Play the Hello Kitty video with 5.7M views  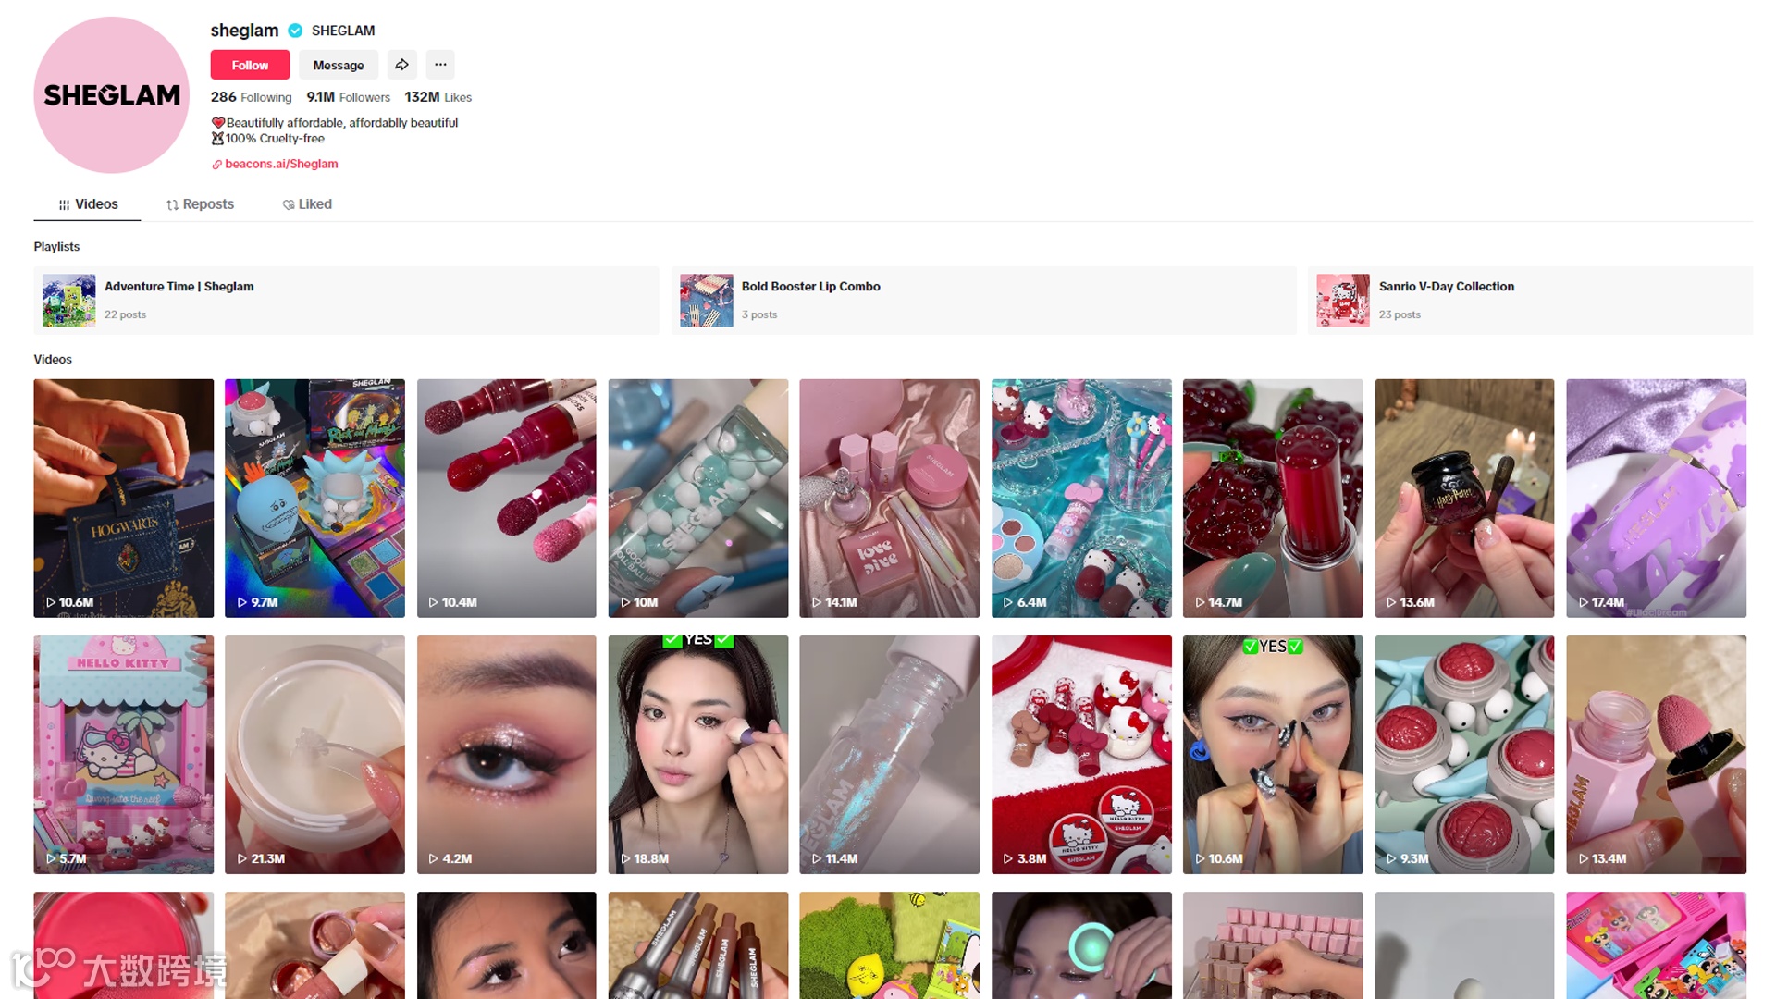point(124,755)
